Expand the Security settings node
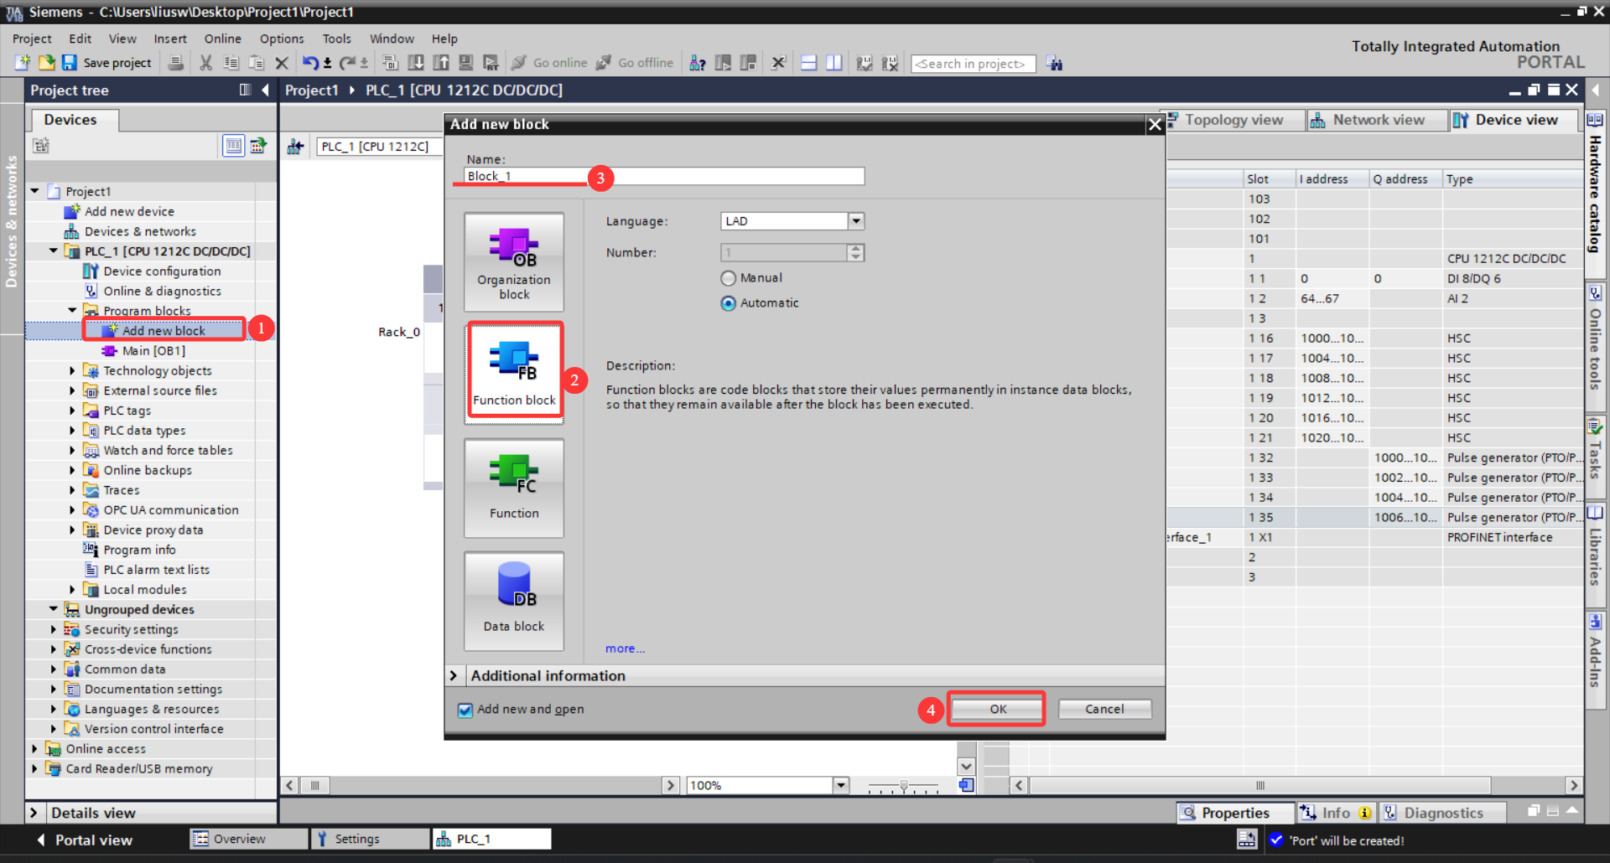This screenshot has width=1610, height=863. pyautogui.click(x=54, y=629)
